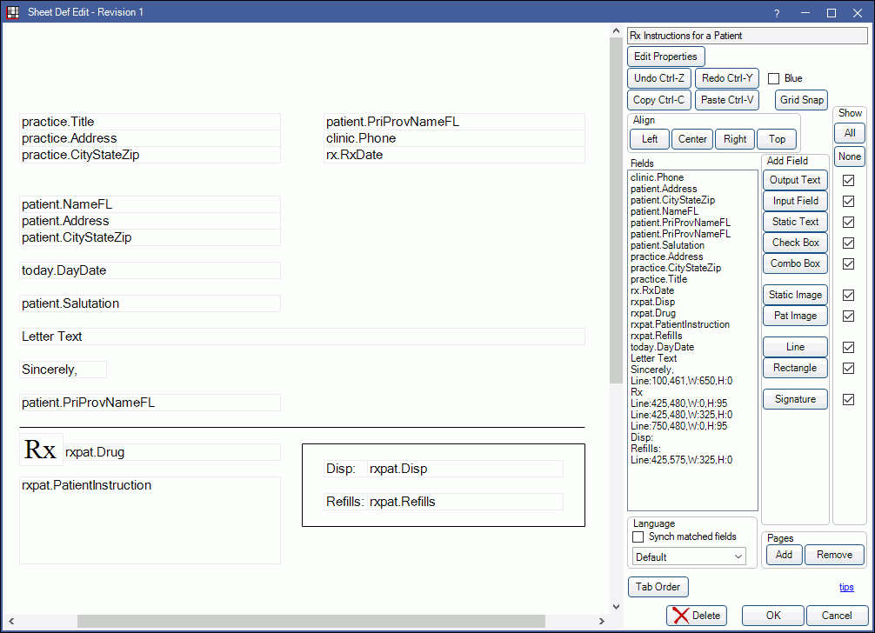Uncheck the Output Text visibility checkbox

click(849, 180)
